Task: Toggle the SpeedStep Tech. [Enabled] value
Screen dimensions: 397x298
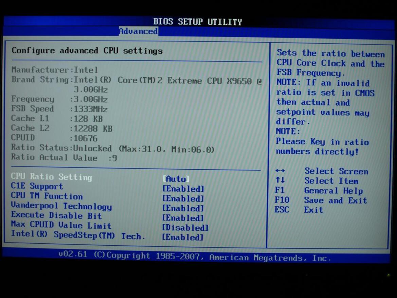Action: [183, 237]
